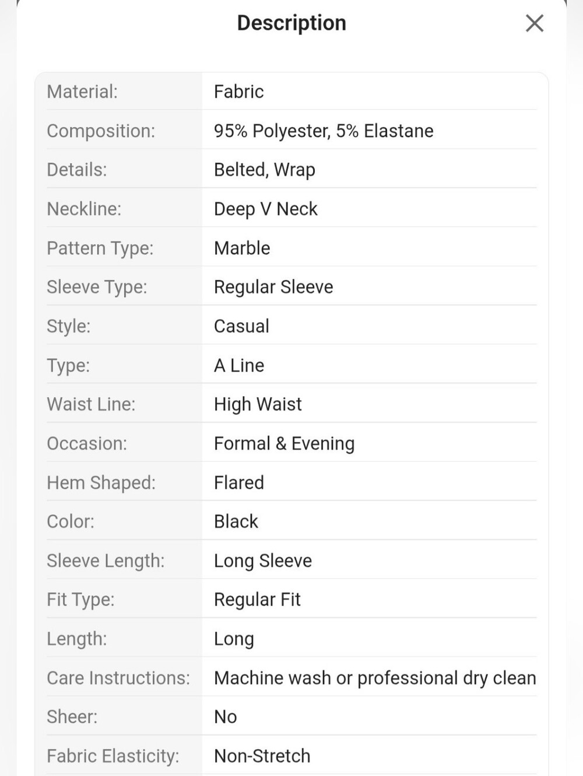Select the Regular Fit value
Screen dimensions: 583x776
[x=257, y=600]
